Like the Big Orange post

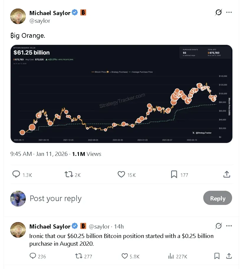click(x=121, y=175)
